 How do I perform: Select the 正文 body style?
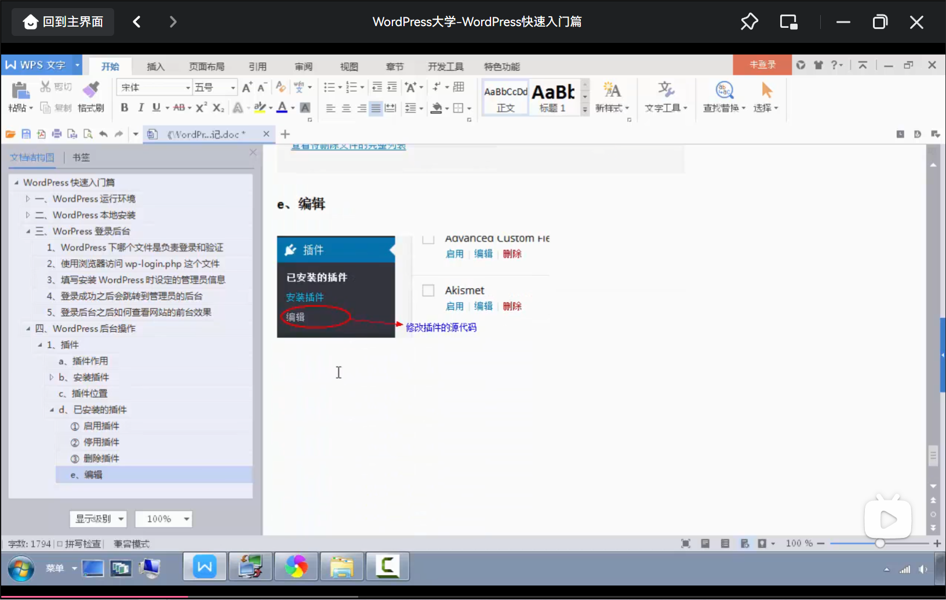(x=505, y=97)
